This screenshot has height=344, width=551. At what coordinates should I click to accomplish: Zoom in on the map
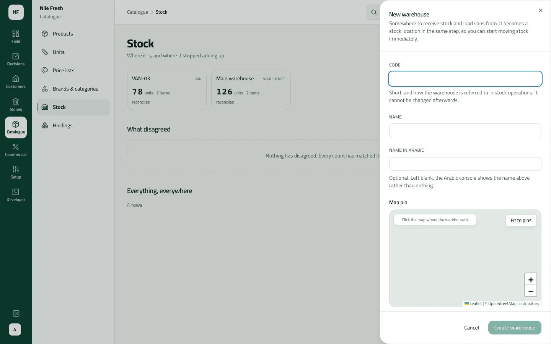[531, 279]
